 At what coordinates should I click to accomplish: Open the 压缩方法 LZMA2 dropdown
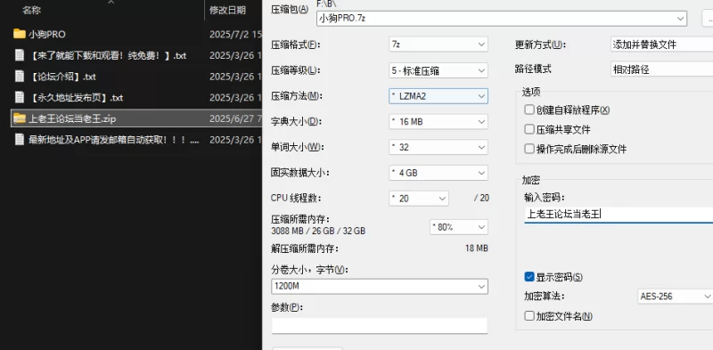438,96
